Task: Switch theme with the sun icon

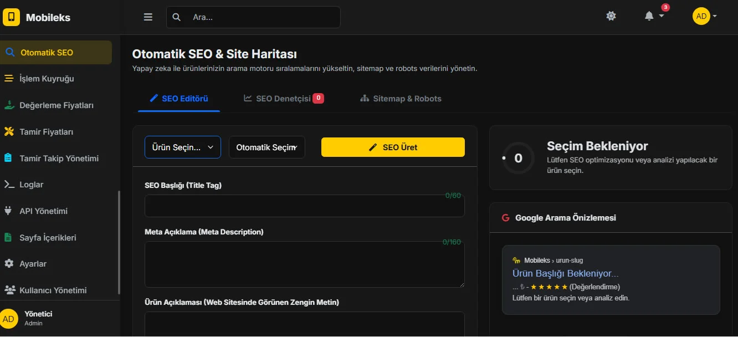Action: point(611,16)
